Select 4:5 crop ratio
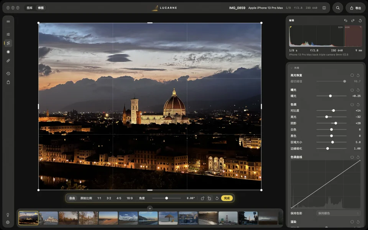Image resolution: width=368 pixels, height=230 pixels. coord(119,198)
